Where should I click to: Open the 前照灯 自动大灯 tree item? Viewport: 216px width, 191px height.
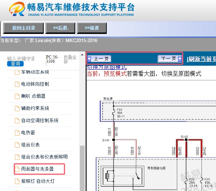(38, 181)
